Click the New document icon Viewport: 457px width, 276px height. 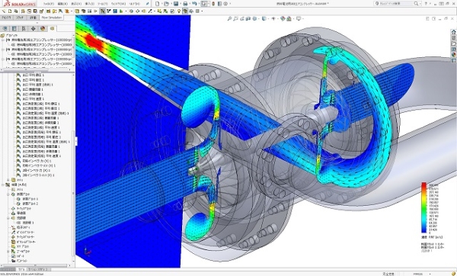[x=158, y=4]
